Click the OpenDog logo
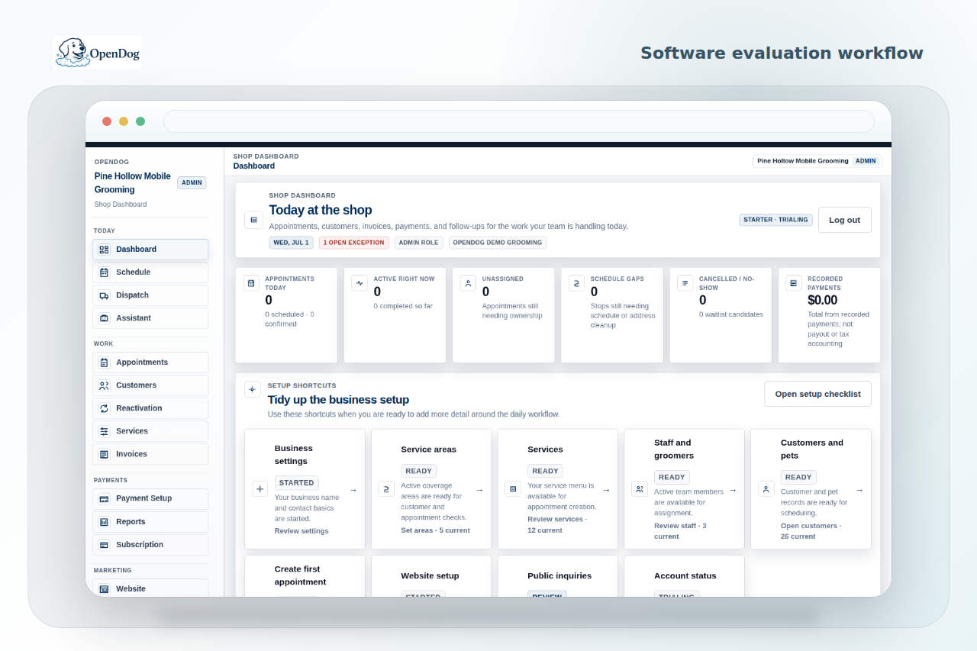This screenshot has width=977, height=651. point(98,53)
